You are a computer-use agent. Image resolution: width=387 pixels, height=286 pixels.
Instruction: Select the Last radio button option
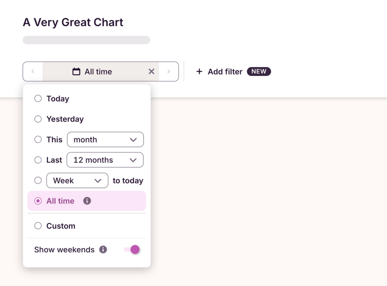(x=38, y=160)
